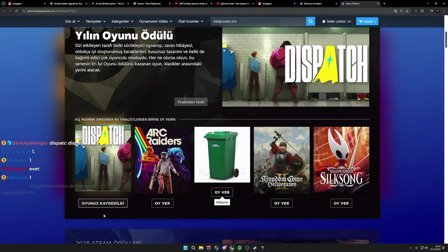Vote OY VER for ARC Raiders
The image size is (448, 252).
click(162, 203)
